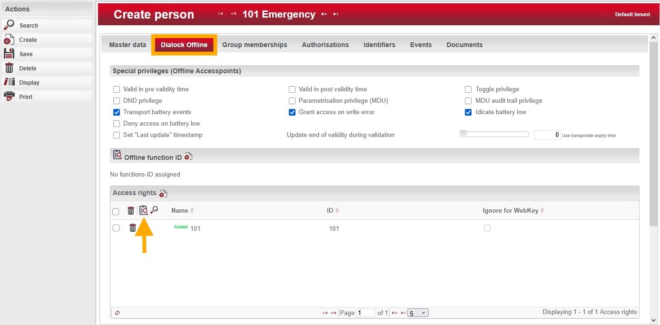Click the Save floppy disk icon

click(x=9, y=54)
